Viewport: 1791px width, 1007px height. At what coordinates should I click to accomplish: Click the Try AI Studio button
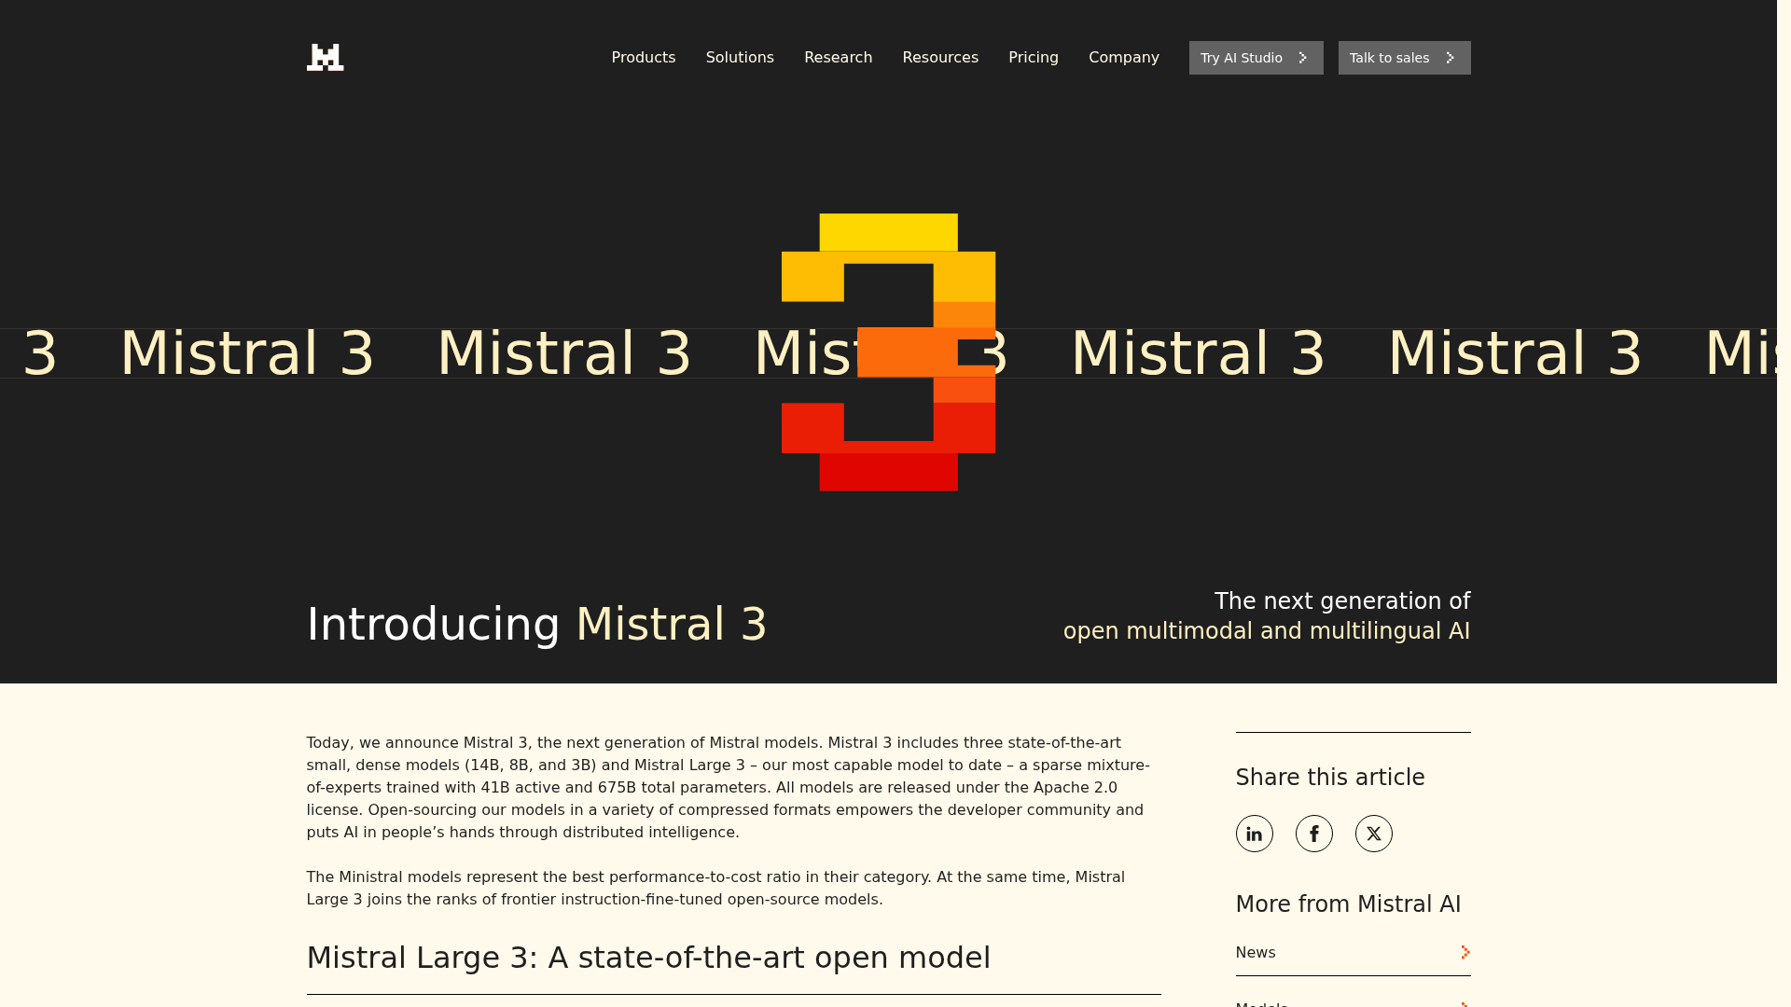(x=1256, y=57)
